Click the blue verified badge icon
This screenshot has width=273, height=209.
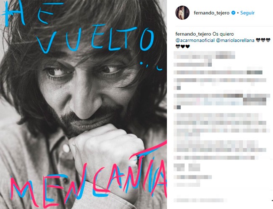pyautogui.click(x=233, y=13)
